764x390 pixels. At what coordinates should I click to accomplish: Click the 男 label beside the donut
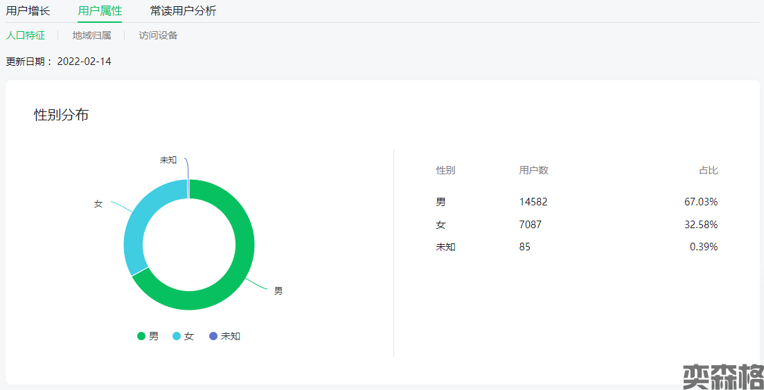point(278,291)
